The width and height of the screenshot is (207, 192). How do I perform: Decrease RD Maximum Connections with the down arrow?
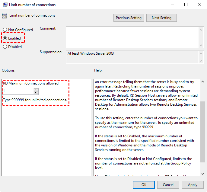36,93
